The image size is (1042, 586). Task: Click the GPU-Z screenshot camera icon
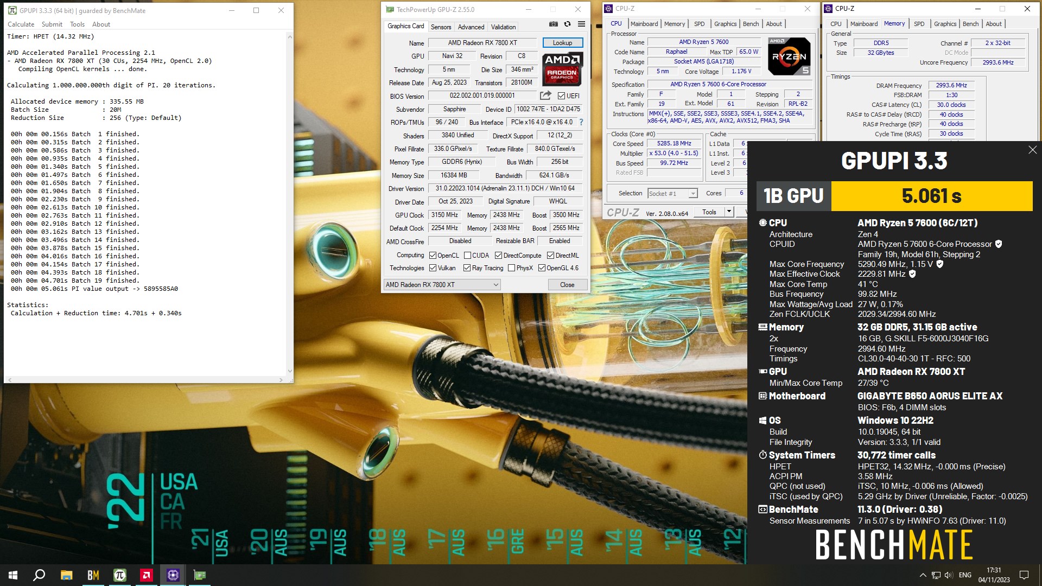coord(553,24)
